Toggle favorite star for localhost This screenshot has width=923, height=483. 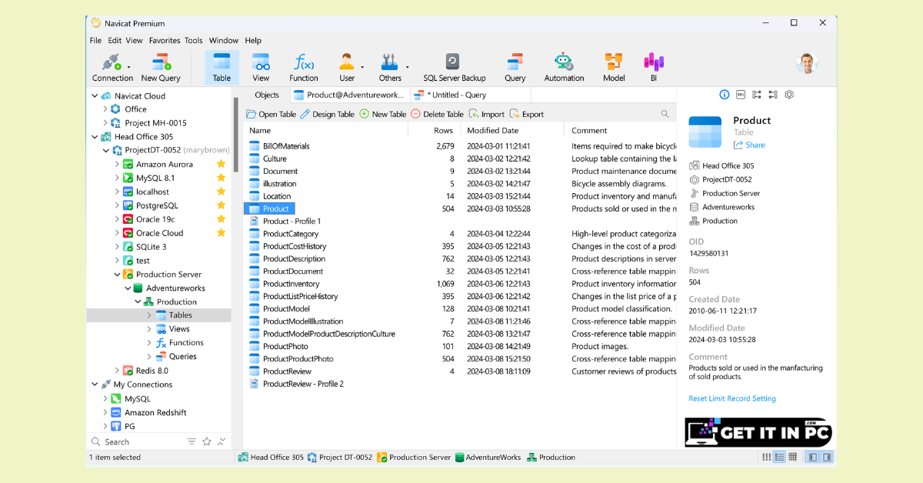point(222,192)
